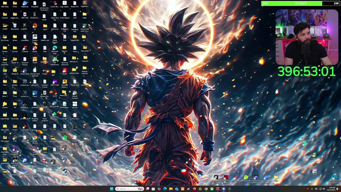Open Dying Light The Beast shortcut
The image size is (341, 192).
pos(226,179)
